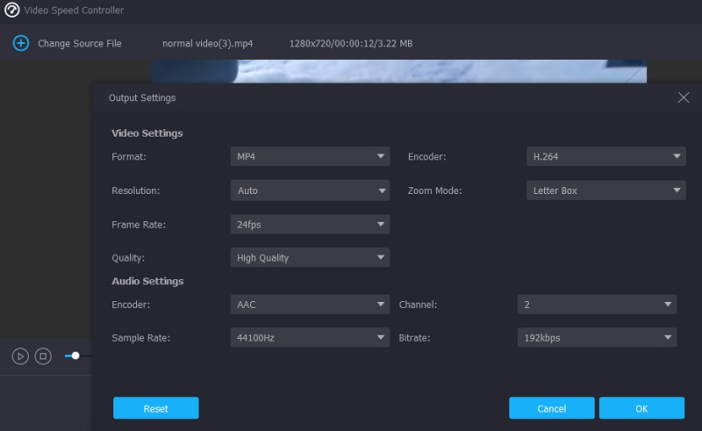Confirm settings with the OK button

point(641,408)
